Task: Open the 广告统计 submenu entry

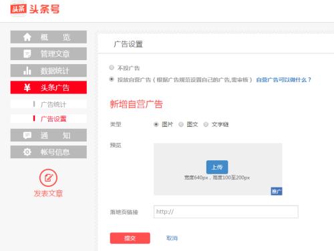Action: coord(49,104)
